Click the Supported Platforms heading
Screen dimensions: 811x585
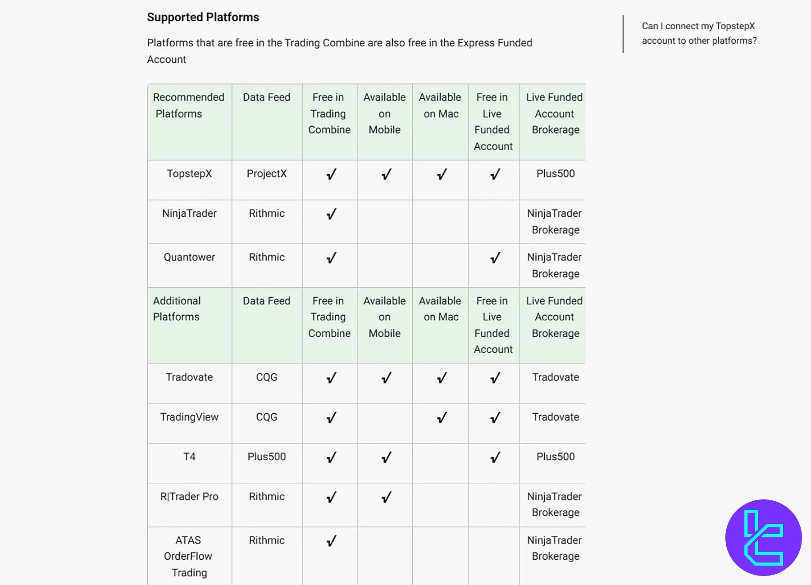tap(203, 17)
